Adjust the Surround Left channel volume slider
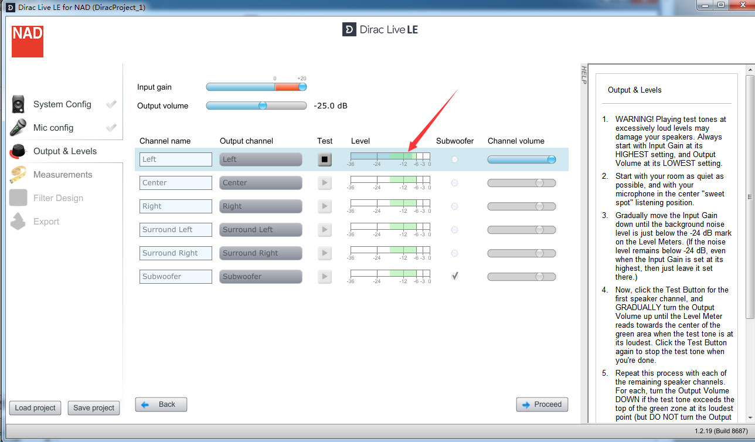This screenshot has height=442, width=755. pos(522,230)
